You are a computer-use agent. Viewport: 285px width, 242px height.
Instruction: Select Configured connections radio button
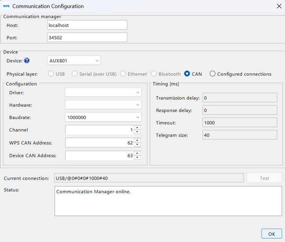(x=213, y=74)
